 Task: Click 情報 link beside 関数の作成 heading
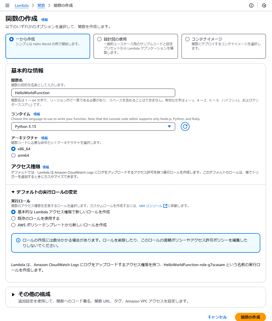[44, 20]
